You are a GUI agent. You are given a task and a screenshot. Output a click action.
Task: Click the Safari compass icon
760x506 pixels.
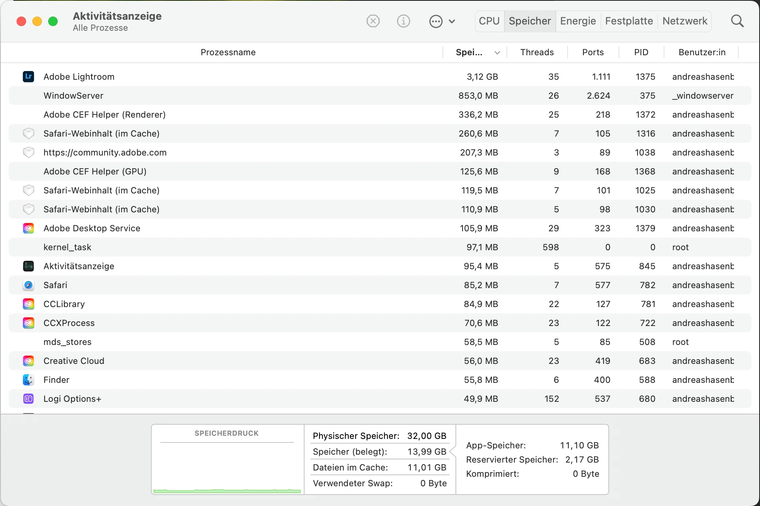[x=28, y=285]
